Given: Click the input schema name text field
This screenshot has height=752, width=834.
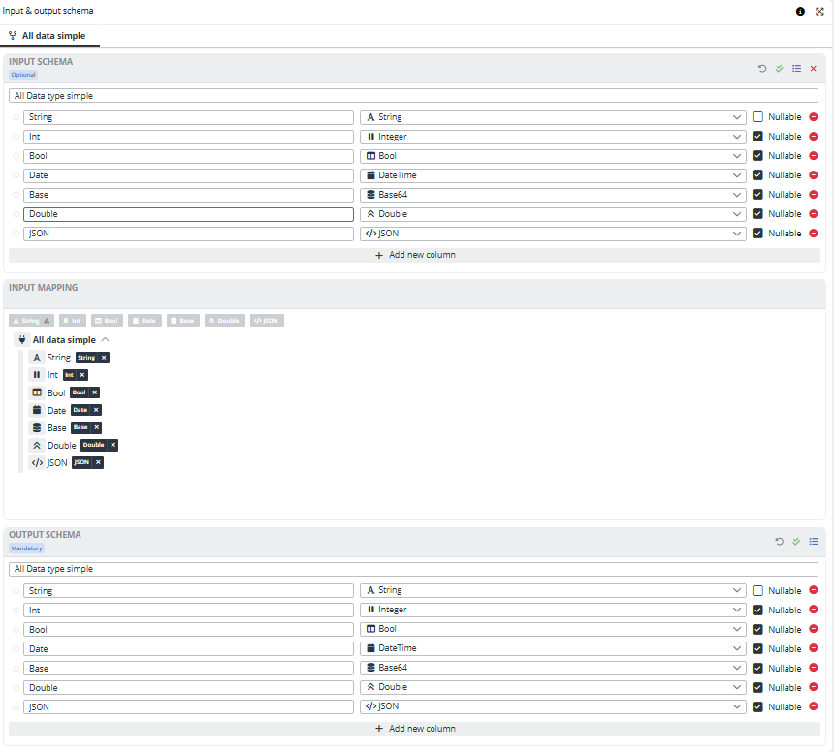Looking at the screenshot, I should pos(415,96).
